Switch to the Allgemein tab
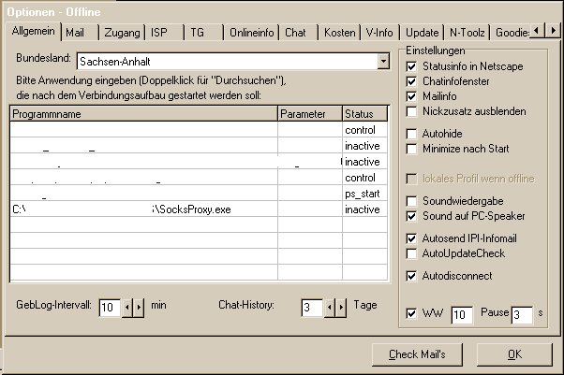This screenshot has height=375, width=564. pyautogui.click(x=33, y=31)
